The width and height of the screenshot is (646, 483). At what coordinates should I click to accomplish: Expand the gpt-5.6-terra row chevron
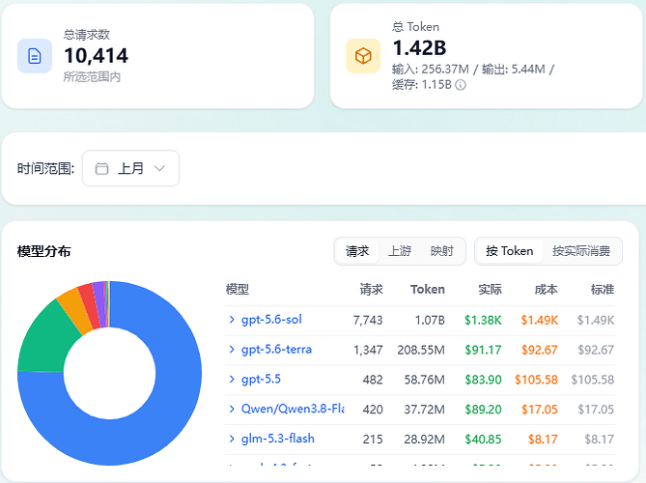pyautogui.click(x=232, y=350)
